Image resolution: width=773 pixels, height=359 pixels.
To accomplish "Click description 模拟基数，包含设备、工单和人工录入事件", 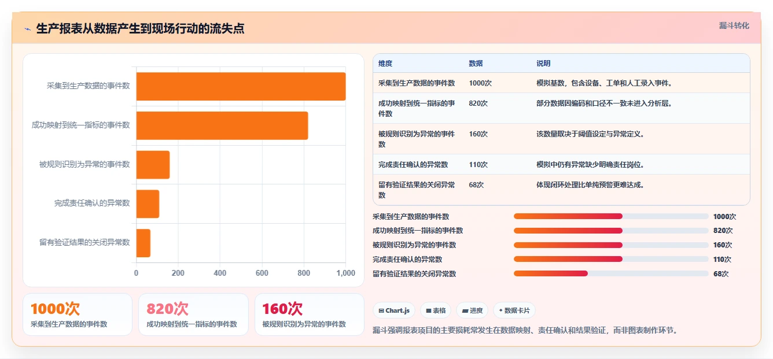I will [604, 83].
